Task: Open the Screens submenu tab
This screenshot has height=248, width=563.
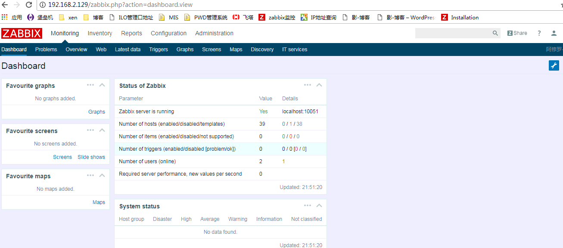Action: coord(212,50)
